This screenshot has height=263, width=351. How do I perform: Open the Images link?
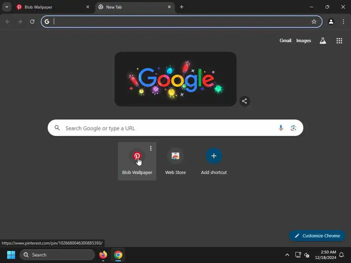tap(304, 40)
